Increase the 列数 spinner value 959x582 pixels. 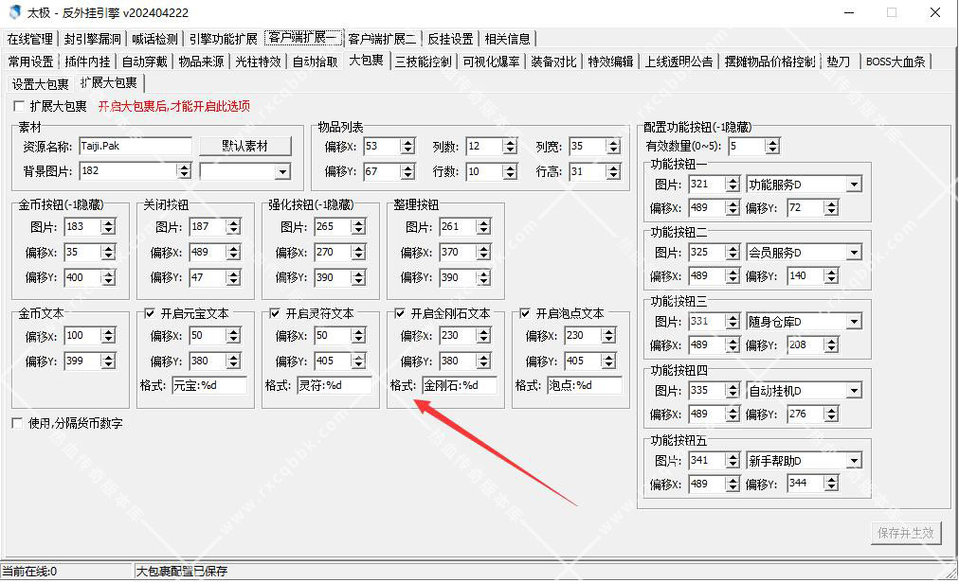(x=510, y=143)
